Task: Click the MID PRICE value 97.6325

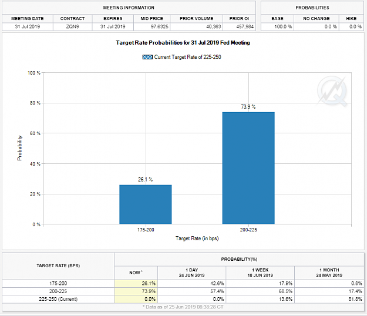Action: click(159, 26)
